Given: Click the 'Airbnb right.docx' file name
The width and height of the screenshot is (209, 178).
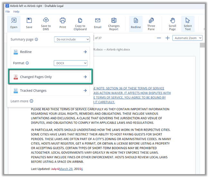Looking at the screenshot, I should pos(118,50).
